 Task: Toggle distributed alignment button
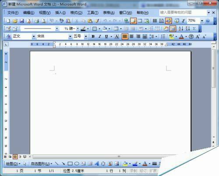coord(145,36)
